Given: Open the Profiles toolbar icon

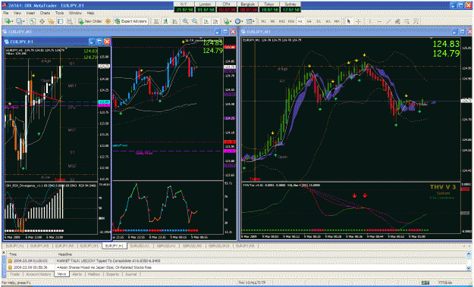Looking at the screenshot, I should (19, 21).
